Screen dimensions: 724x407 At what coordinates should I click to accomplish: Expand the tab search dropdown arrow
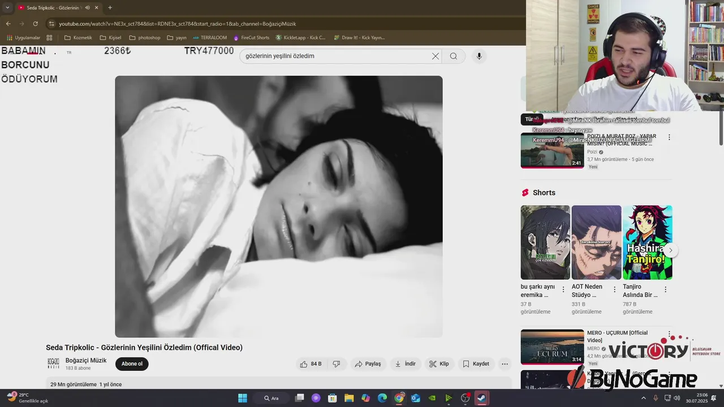[7, 8]
